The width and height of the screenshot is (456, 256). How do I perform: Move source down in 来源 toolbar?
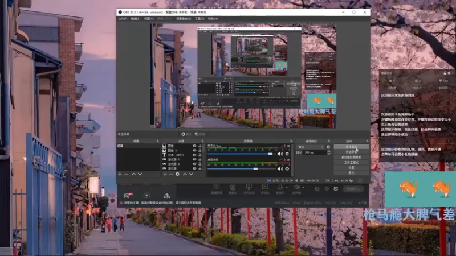[x=191, y=174]
